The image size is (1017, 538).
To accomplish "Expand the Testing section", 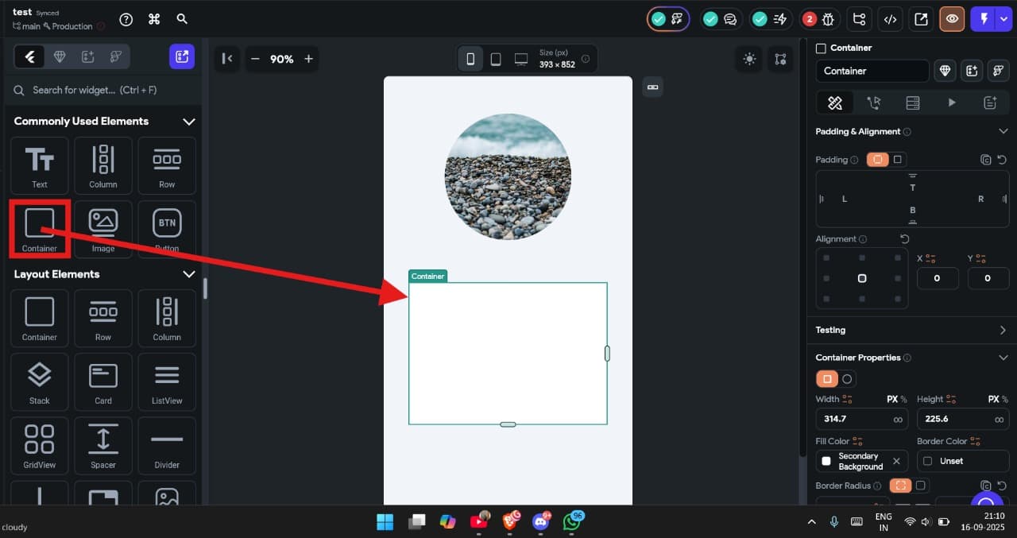I will point(1003,330).
